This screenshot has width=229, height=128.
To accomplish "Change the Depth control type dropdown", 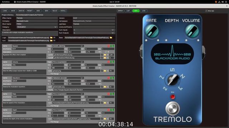I will pos(68,110).
